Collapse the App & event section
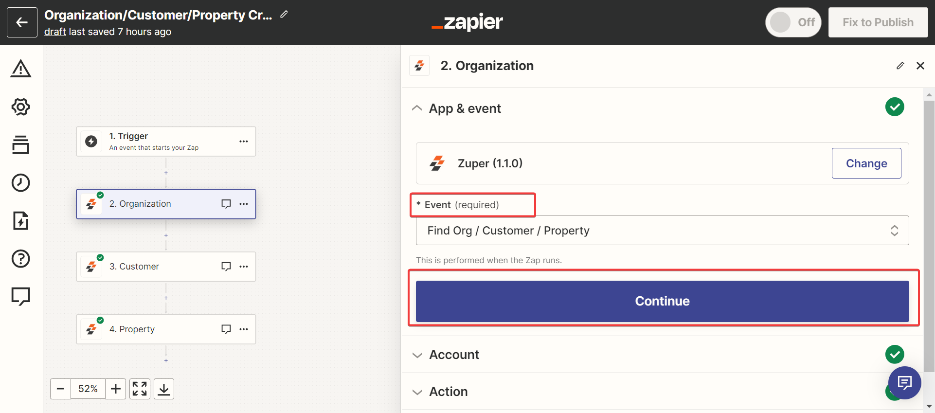 click(x=417, y=108)
